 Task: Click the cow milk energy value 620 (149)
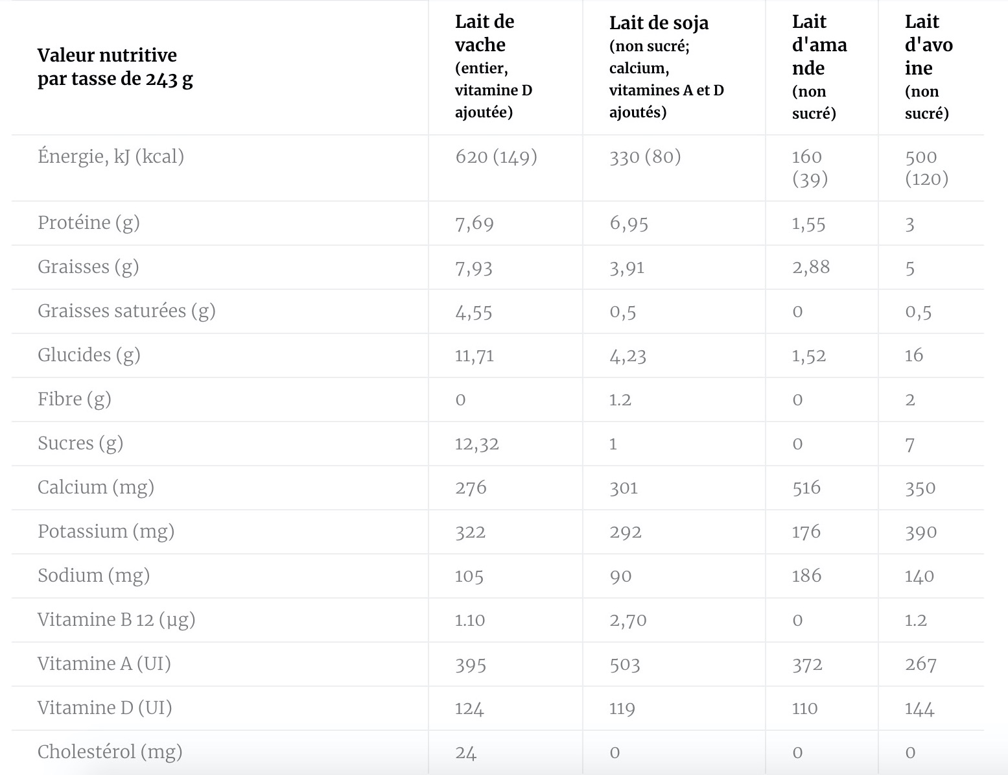coord(496,157)
